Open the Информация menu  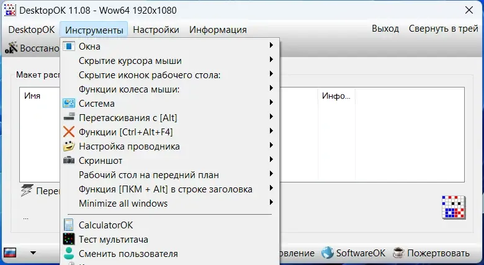(x=218, y=30)
